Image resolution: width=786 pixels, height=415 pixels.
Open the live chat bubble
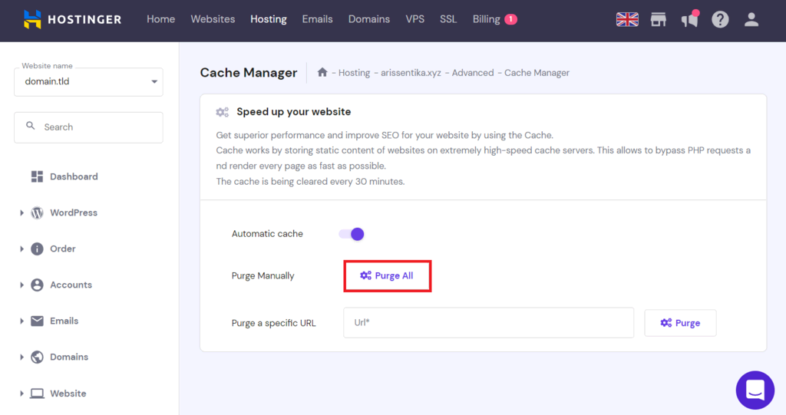coord(755,390)
